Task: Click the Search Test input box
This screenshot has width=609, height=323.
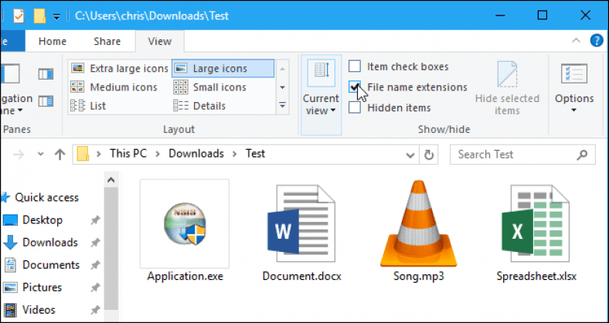Action: click(522, 155)
